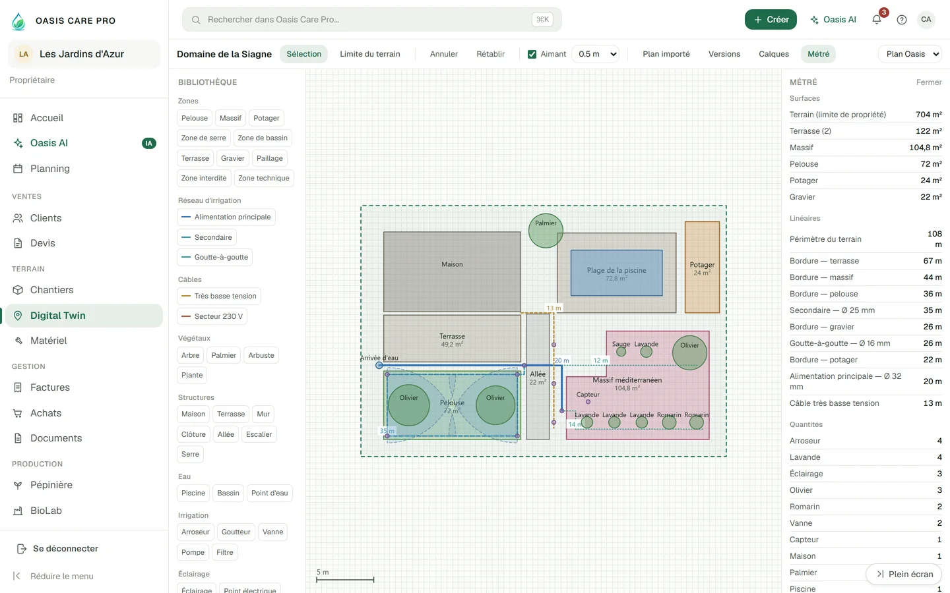Open notifications bell icon
Viewport: 950px width, 593px height.
coord(877,20)
